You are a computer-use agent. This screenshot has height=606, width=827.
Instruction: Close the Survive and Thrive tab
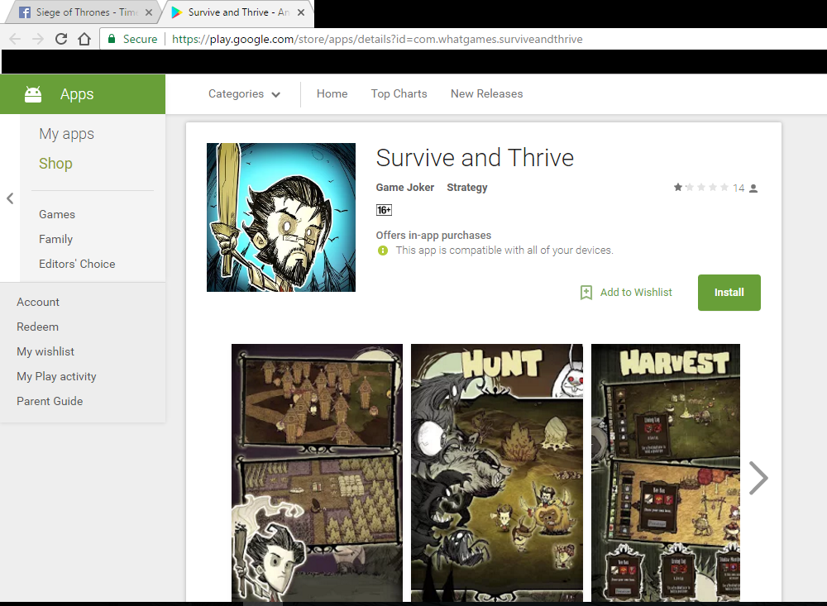(x=301, y=12)
